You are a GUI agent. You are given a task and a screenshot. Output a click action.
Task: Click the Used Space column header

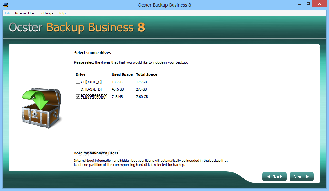pos(122,74)
